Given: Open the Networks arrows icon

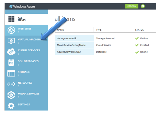Looking at the screenshot, I should [x=11, y=84].
